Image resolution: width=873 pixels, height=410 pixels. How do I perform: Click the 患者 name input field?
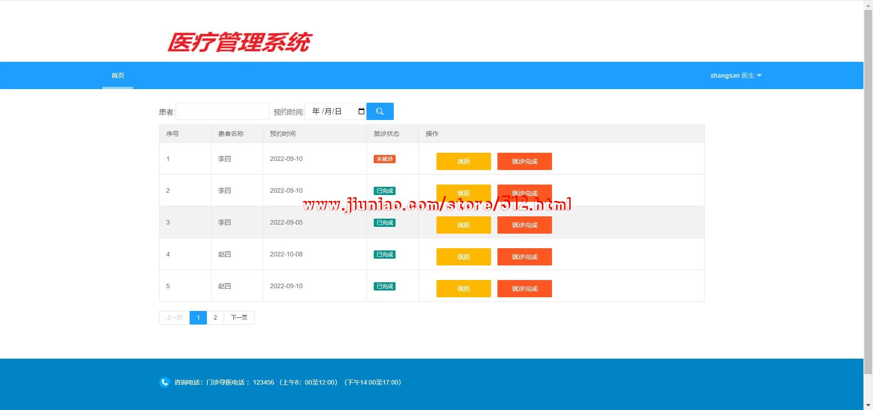coord(222,111)
